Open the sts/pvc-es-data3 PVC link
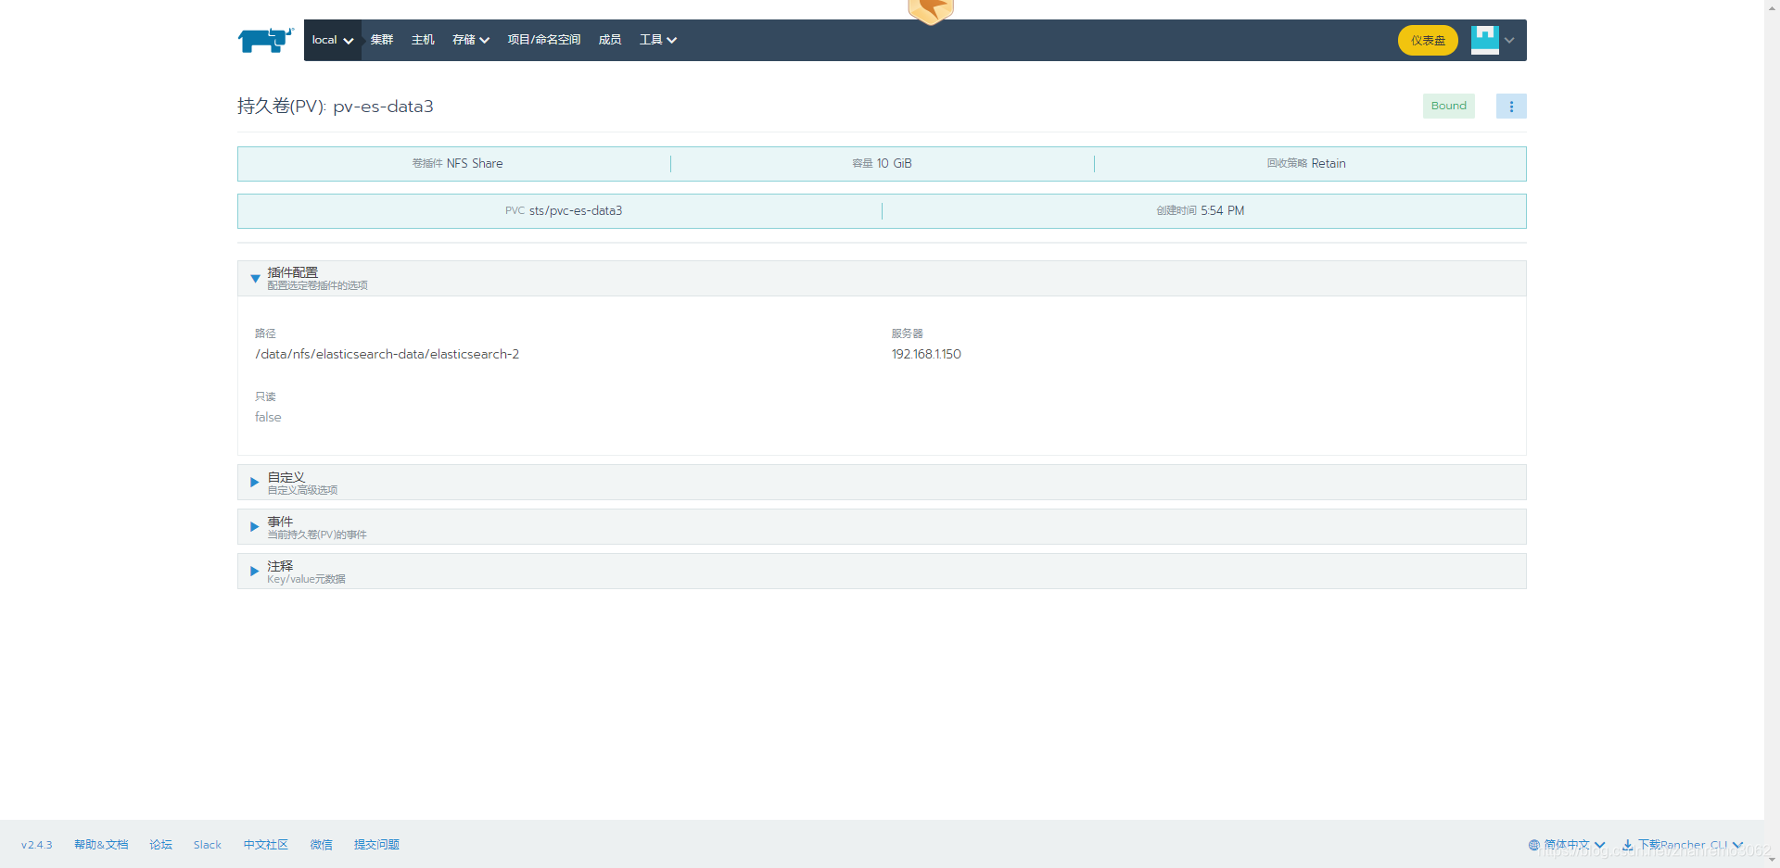The width and height of the screenshot is (1780, 868). [x=576, y=211]
